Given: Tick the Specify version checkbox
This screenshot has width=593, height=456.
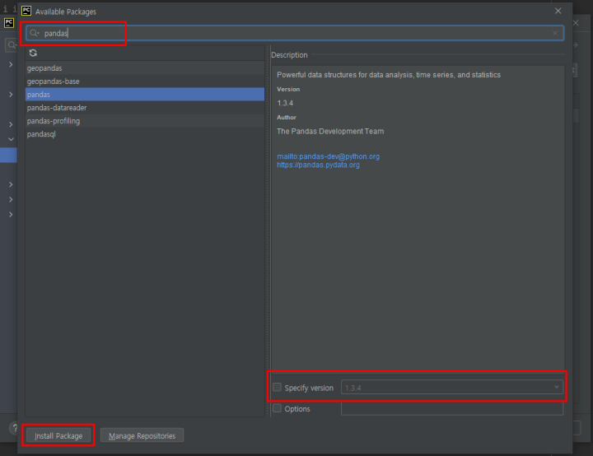Looking at the screenshot, I should click(x=278, y=387).
